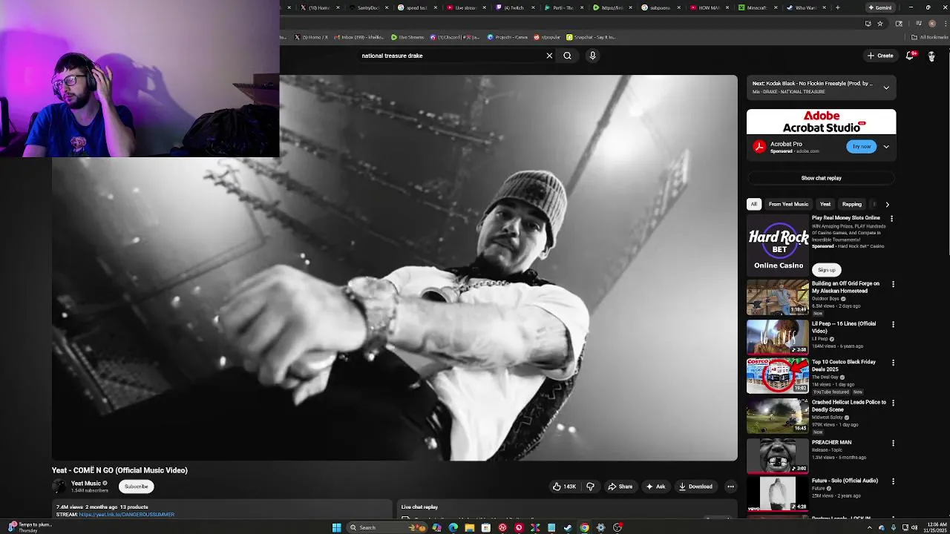
Task: Switch to the speed test browser tab
Action: 417,7
